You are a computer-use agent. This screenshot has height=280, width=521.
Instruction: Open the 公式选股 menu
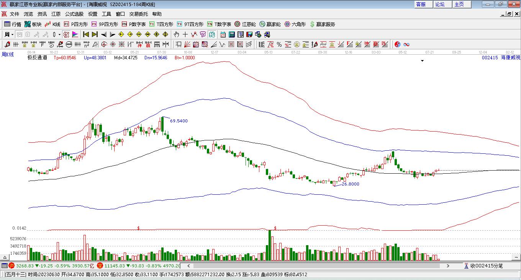[x=74, y=14]
